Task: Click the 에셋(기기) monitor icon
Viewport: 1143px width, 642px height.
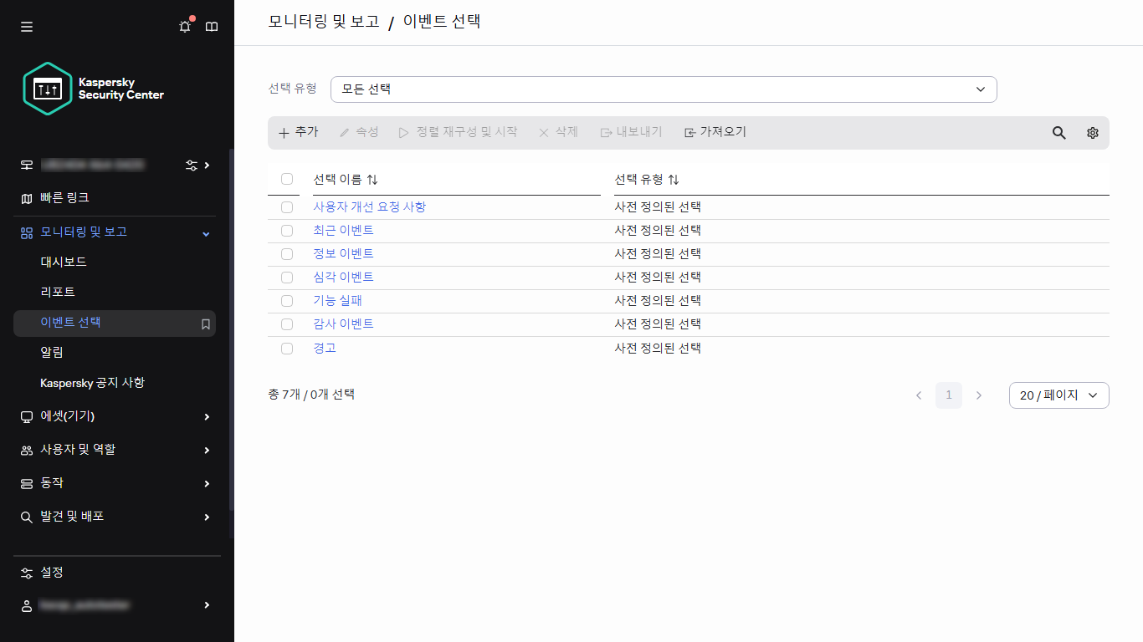Action: click(x=27, y=416)
